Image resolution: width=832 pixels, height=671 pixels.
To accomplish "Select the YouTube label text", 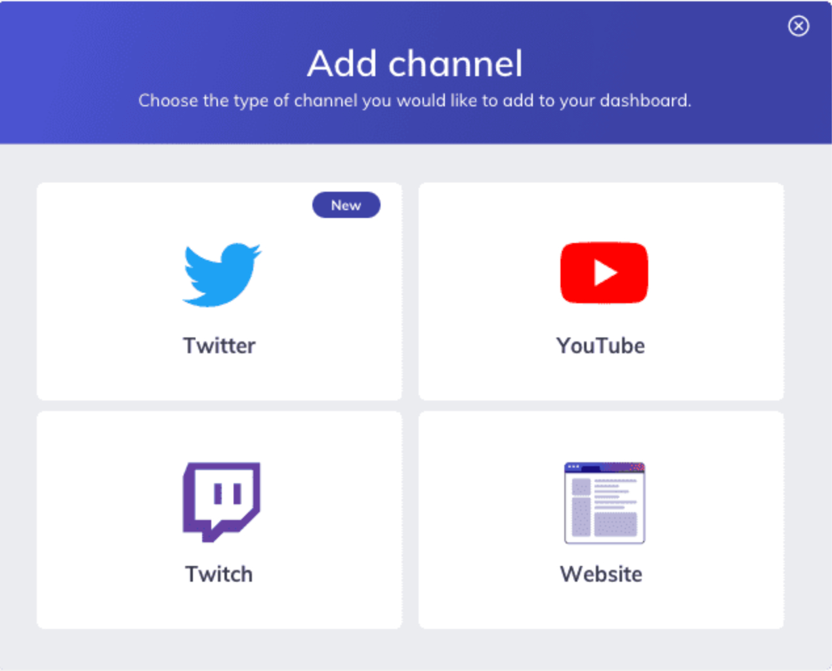I will coord(600,345).
